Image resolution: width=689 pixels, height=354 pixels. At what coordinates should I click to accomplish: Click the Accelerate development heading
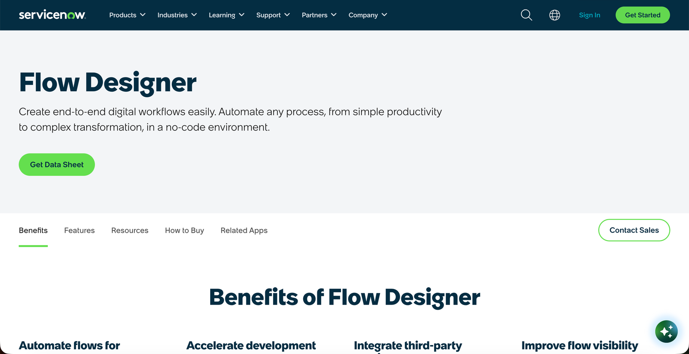pyautogui.click(x=251, y=345)
